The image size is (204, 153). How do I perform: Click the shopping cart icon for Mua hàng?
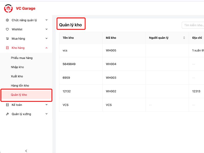[x=7, y=39]
